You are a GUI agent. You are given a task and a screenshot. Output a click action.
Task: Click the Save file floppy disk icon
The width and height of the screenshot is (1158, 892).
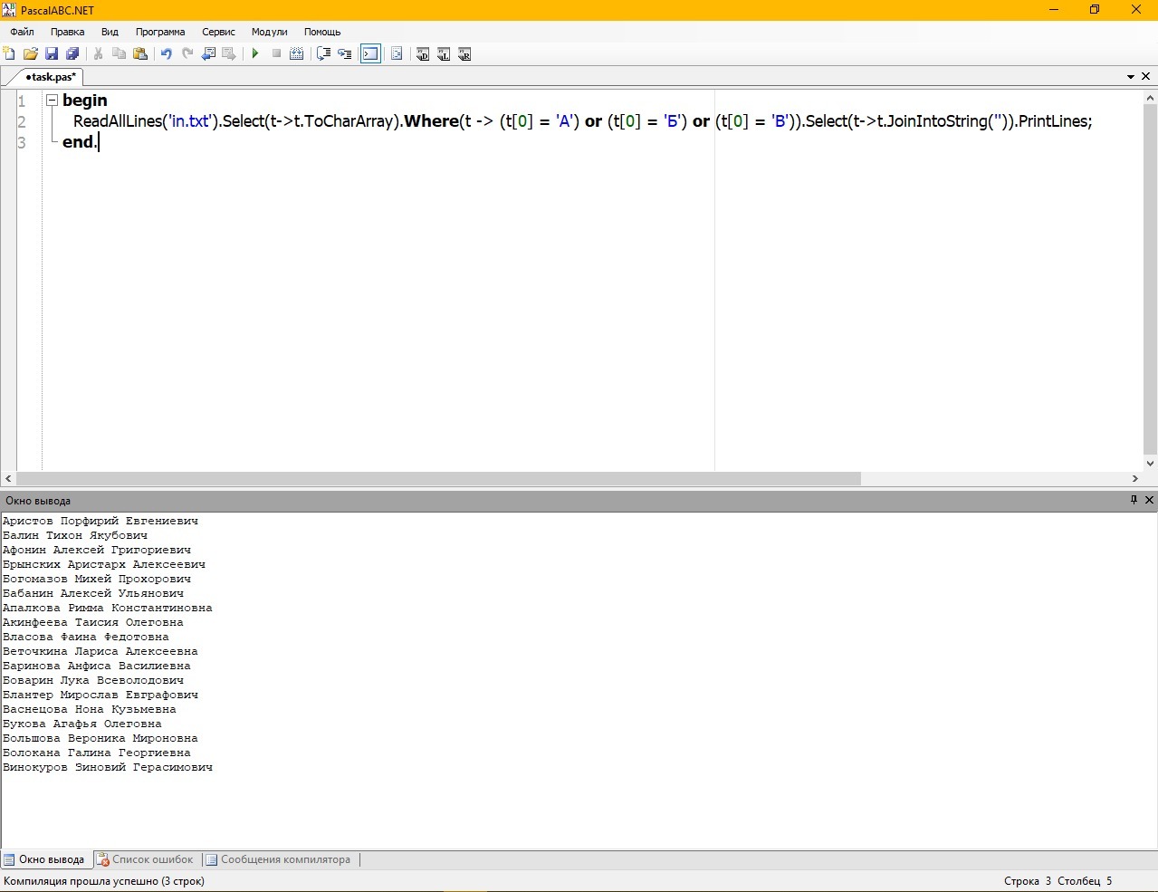click(52, 54)
